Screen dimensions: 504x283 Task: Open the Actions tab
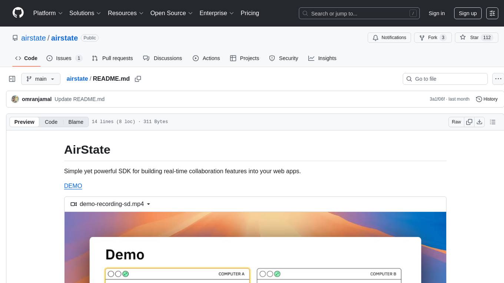[206, 58]
